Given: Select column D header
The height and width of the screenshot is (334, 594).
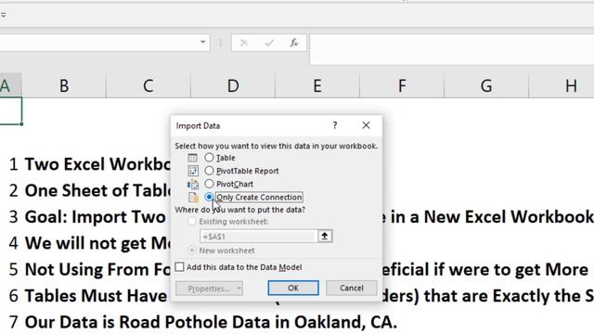Looking at the screenshot, I should (x=233, y=86).
